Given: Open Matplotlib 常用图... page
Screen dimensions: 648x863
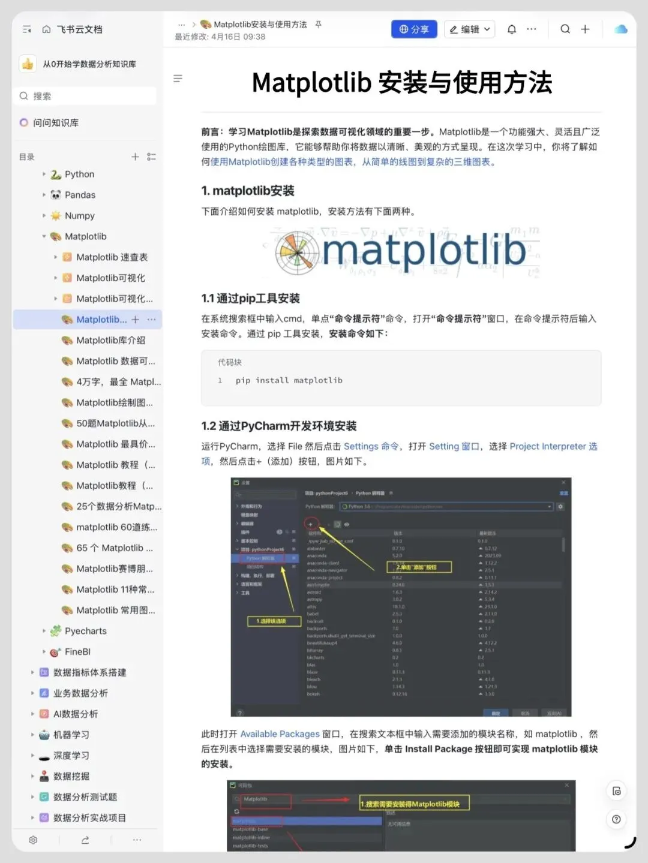Looking at the screenshot, I should 116,611.
